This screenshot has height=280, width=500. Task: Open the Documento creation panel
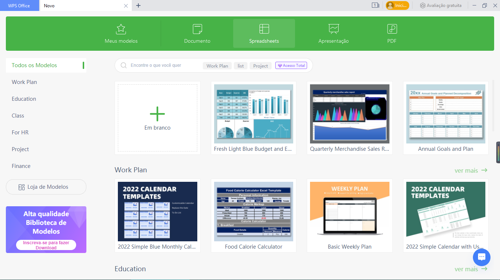coord(197,33)
